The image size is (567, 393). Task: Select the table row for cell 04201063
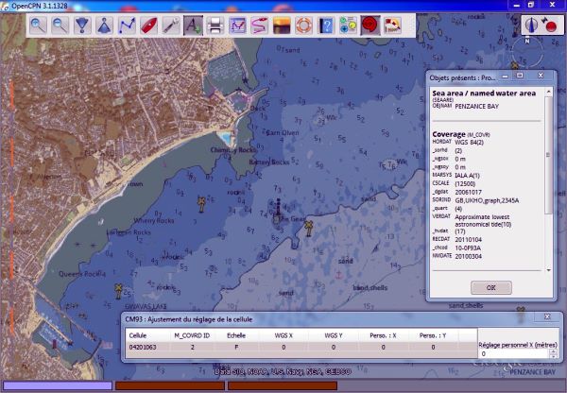[301, 347]
